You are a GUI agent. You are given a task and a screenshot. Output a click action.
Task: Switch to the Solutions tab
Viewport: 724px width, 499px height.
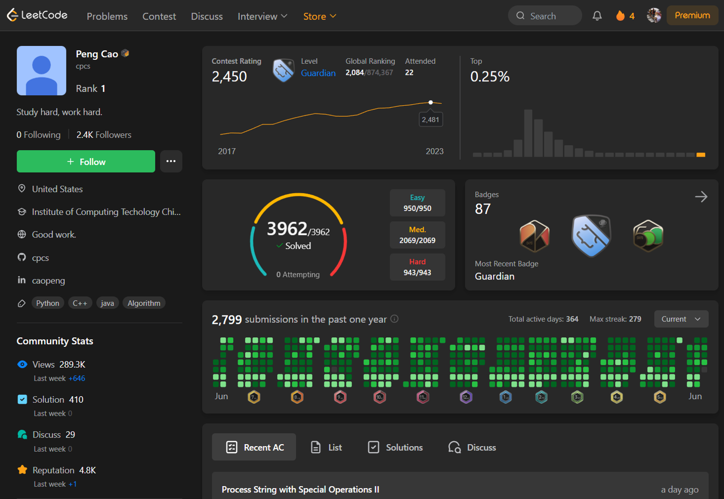[x=395, y=447]
